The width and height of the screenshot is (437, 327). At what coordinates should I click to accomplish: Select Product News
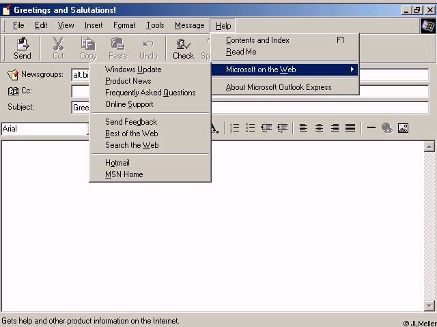(150, 81)
